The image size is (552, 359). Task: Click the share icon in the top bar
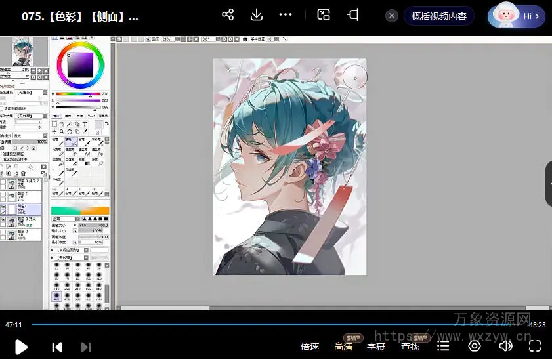point(228,15)
